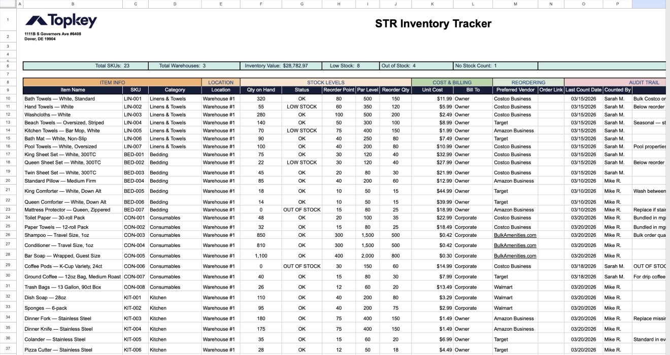Click the select-all corner box
This screenshot has width=670, height=355.
(x=8, y=4)
